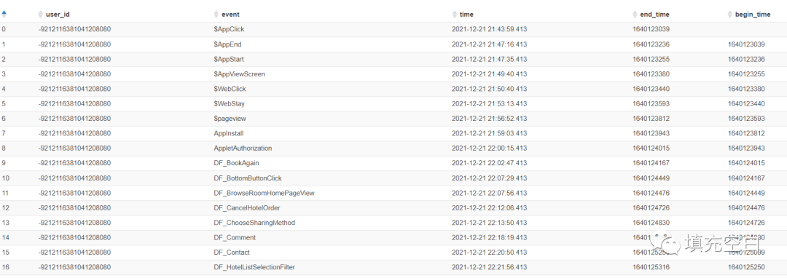Select the $AppEnd event cell
Viewport: 787px width, 278px height.
tap(227, 44)
